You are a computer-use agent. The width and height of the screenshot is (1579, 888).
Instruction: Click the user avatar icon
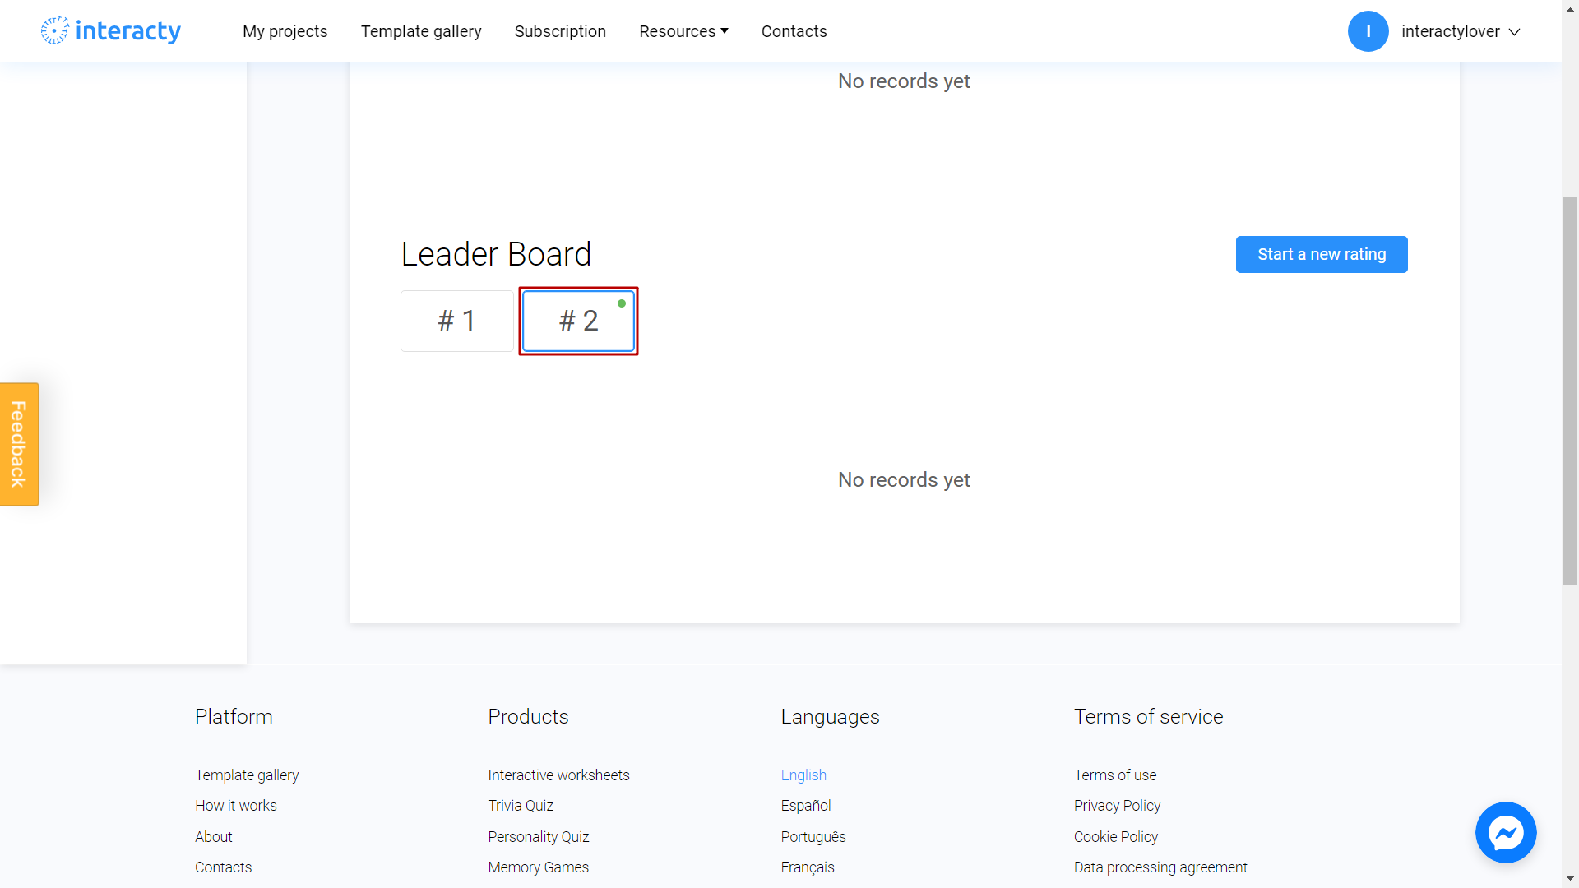[1368, 31]
